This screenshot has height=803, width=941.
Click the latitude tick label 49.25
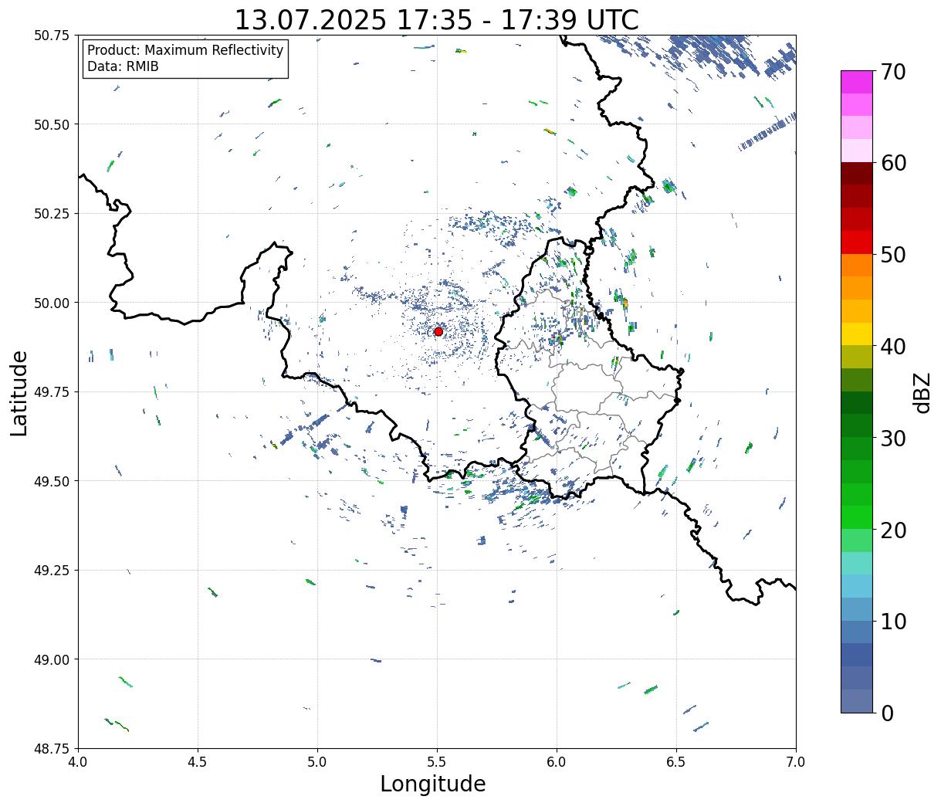point(51,571)
